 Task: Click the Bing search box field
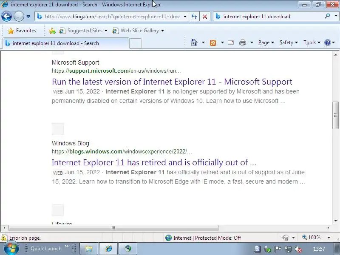click(x=269, y=17)
